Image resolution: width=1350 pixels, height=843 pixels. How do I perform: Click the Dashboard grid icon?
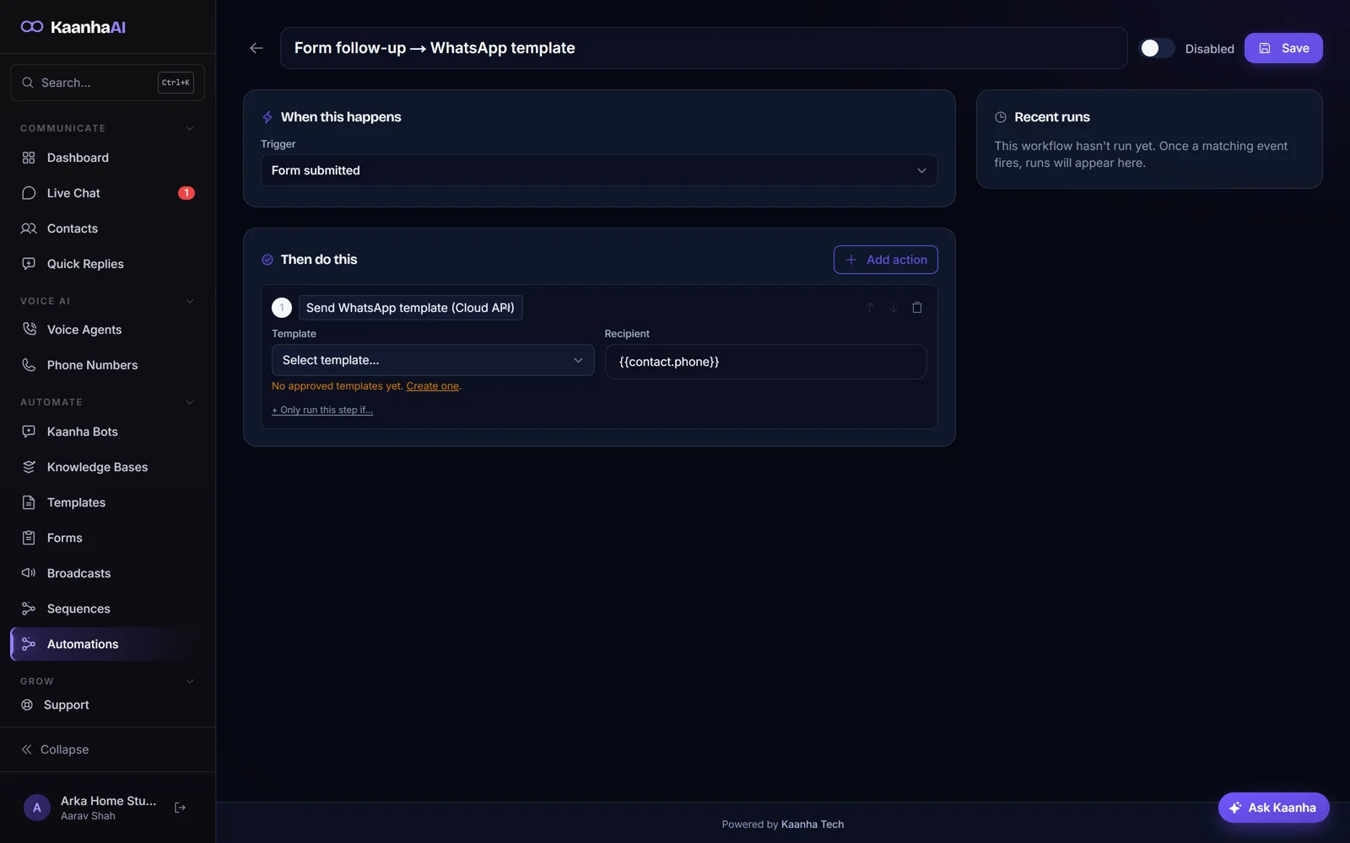29,158
